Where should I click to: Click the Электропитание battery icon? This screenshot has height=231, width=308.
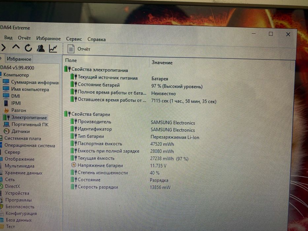coord(7,117)
